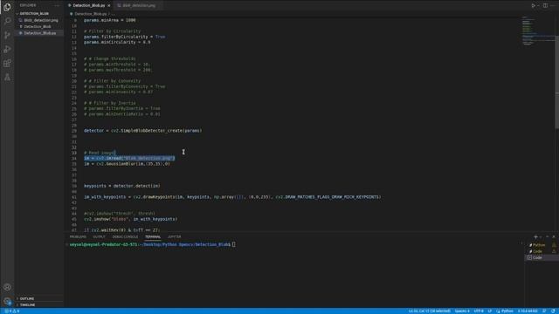Click the editor vertical scrollbar thumb
Viewport: 559px width, 314px height.
(556, 82)
